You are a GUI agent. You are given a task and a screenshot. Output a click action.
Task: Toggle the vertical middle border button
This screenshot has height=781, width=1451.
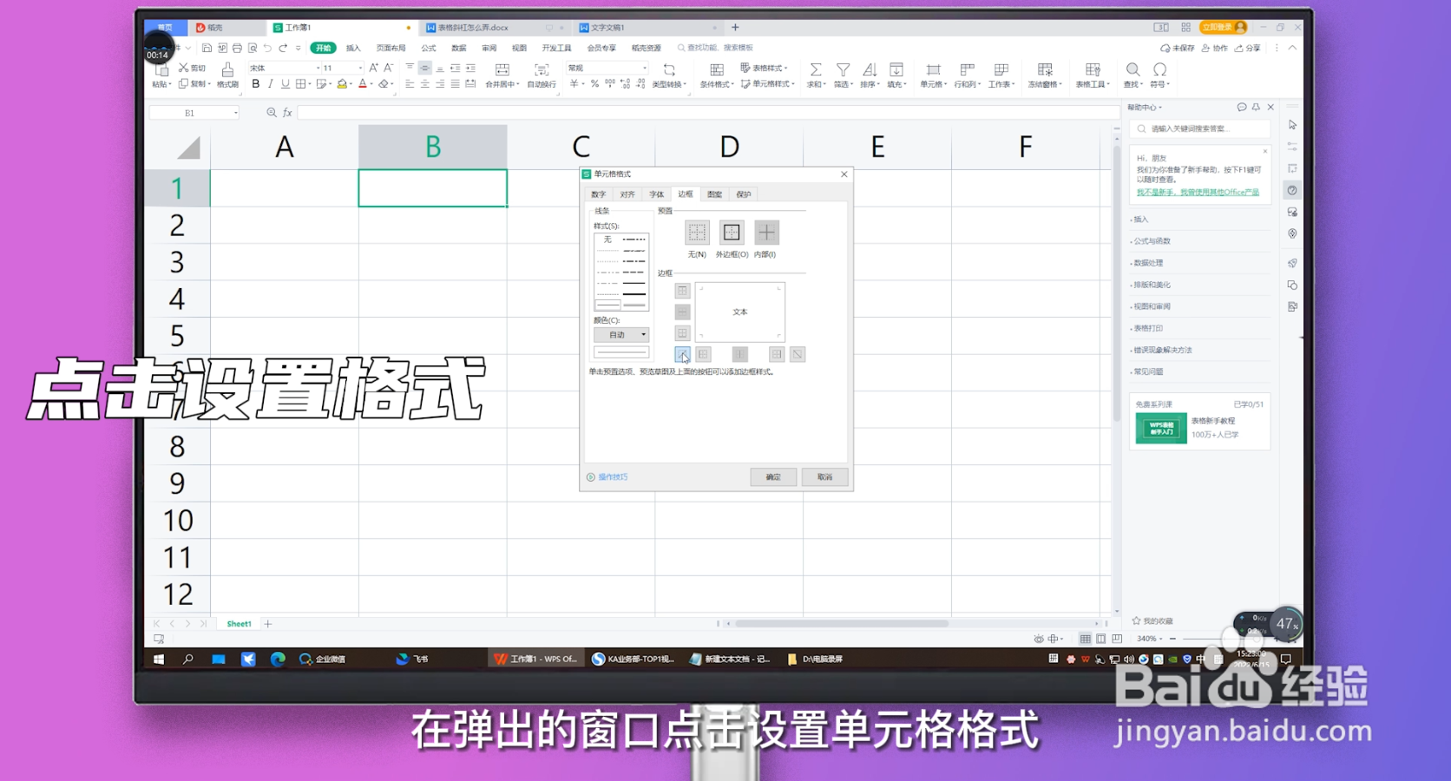tap(740, 354)
